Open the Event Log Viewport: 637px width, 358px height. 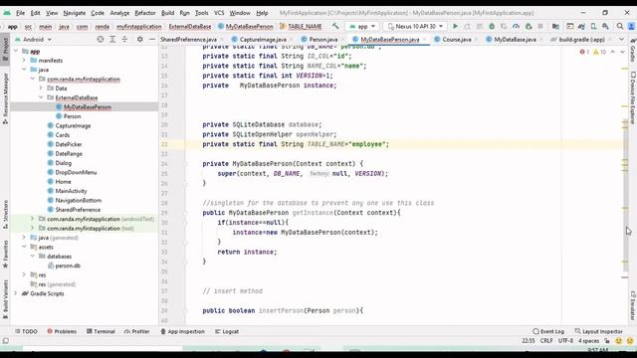click(x=548, y=331)
